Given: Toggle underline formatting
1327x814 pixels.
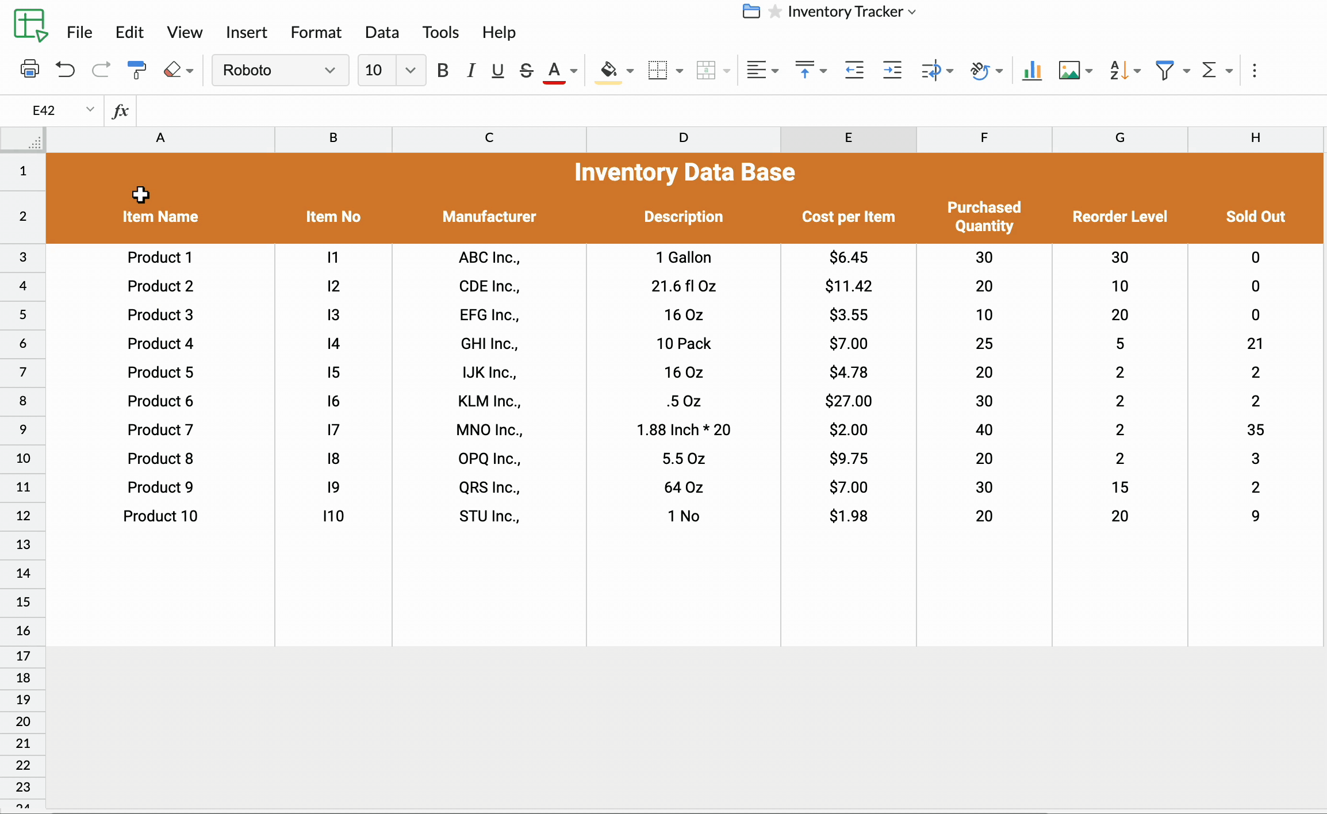Looking at the screenshot, I should [498, 70].
